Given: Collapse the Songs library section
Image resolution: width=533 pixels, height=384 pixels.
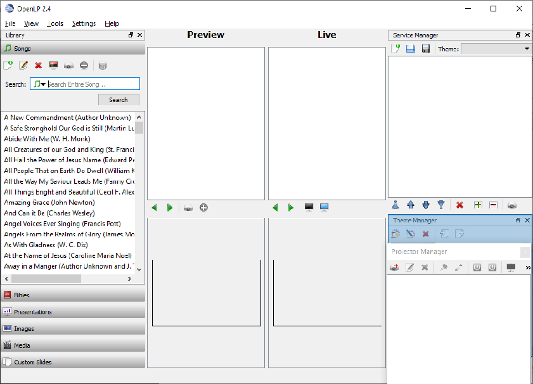Looking at the screenshot, I should pos(73,49).
